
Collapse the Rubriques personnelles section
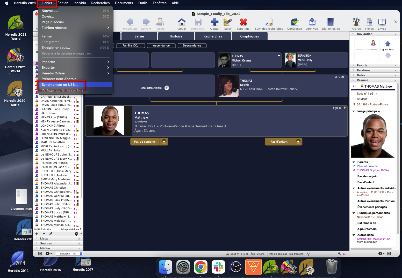354,213
